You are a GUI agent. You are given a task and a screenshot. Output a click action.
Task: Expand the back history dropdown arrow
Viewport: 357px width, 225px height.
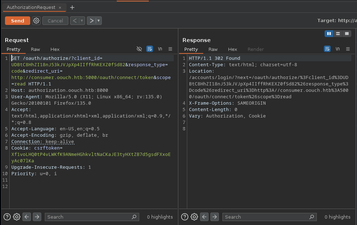(82, 21)
